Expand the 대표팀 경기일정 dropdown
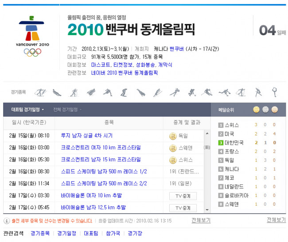288x242 pixels. coord(27,110)
